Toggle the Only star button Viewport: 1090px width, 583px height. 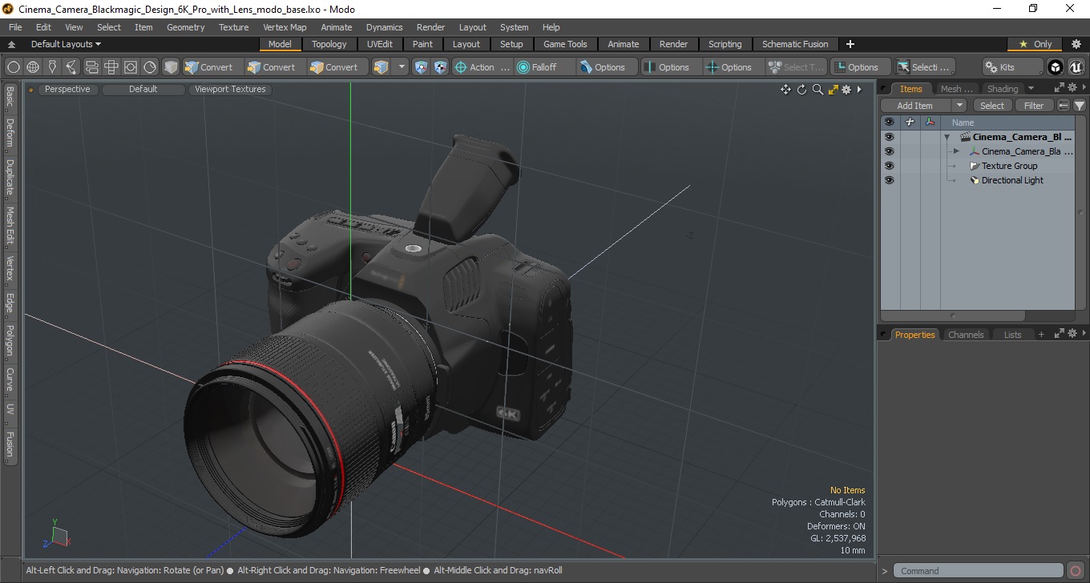[1035, 44]
